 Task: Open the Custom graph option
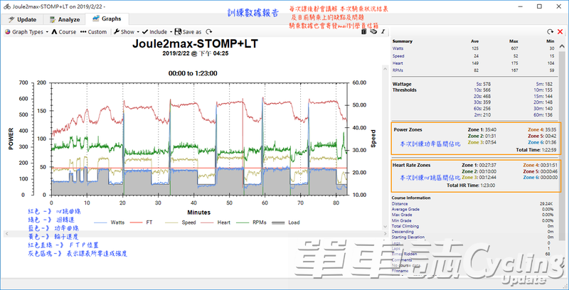(93, 32)
